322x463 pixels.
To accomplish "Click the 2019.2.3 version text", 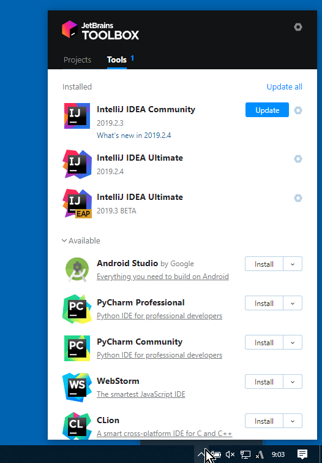I will tap(110, 123).
